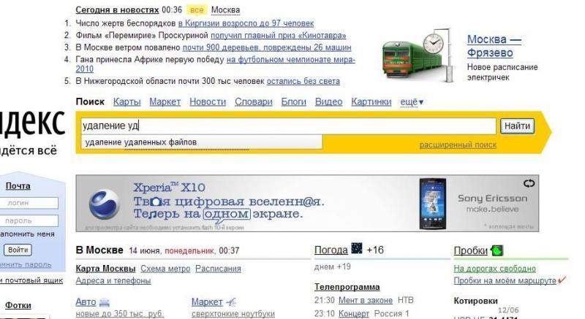Image resolution: width=585 pixels, height=319 pixels.
Task: Click the night weather icon beside Погода
Action: (357, 248)
